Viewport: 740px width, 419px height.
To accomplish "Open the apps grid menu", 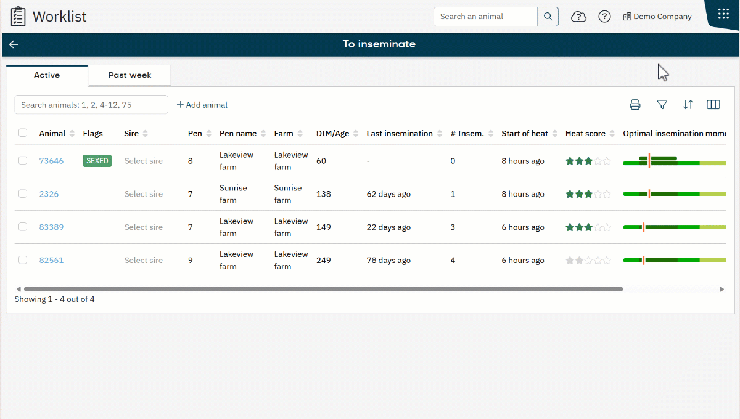I will (x=723, y=14).
